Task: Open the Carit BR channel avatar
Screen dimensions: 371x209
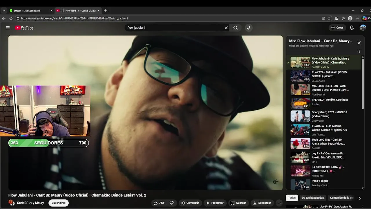Action: pyautogui.click(x=11, y=203)
